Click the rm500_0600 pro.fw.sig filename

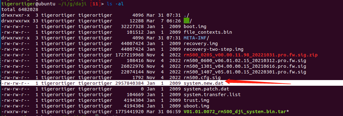[245, 61]
